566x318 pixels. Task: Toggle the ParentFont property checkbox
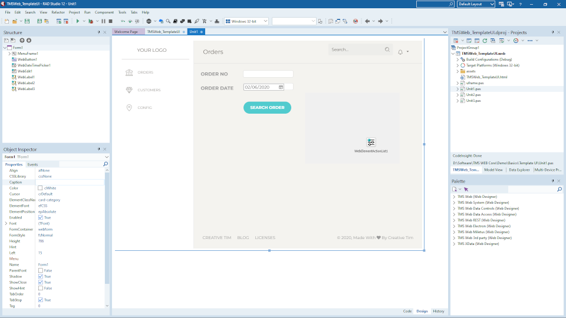click(41, 271)
